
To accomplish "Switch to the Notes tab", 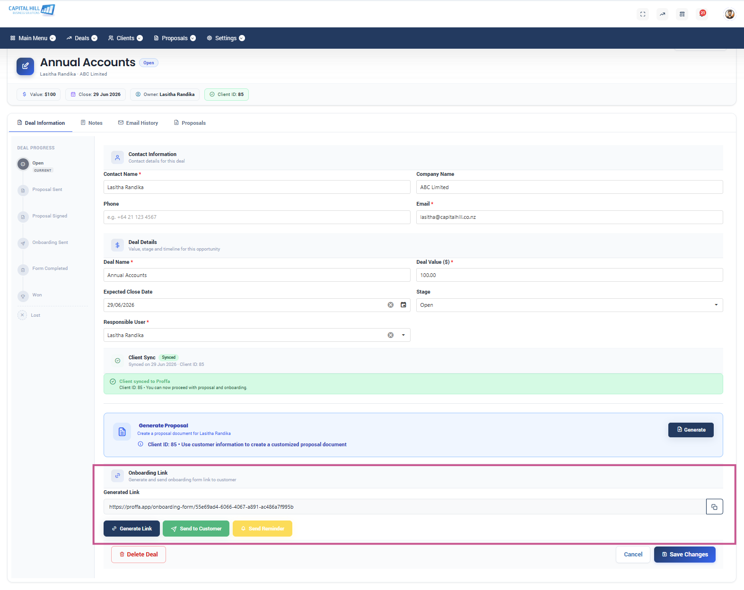I will (x=92, y=123).
